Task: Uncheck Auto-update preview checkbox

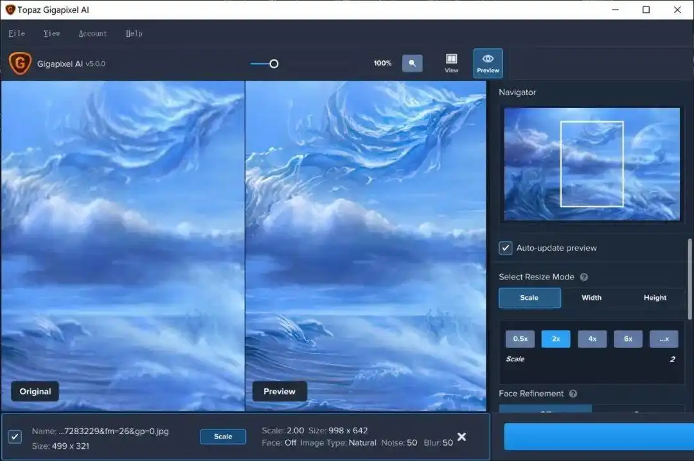Action: click(x=506, y=248)
